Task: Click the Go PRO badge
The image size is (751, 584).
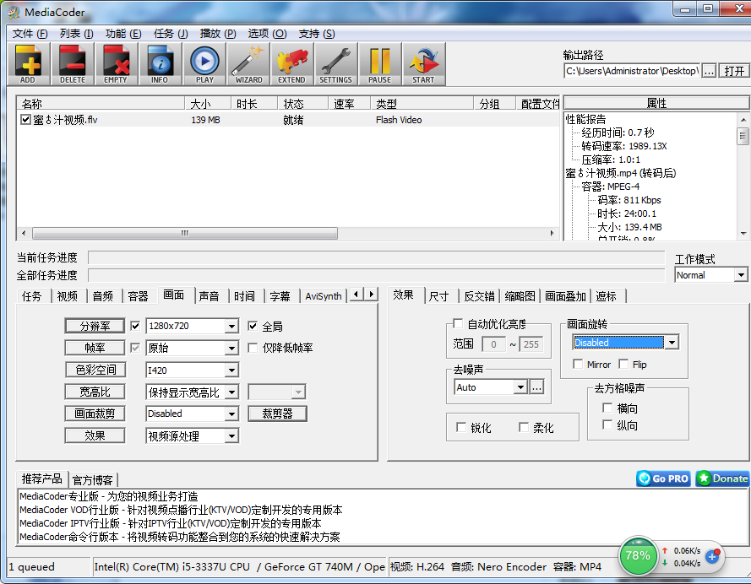Action: point(663,479)
